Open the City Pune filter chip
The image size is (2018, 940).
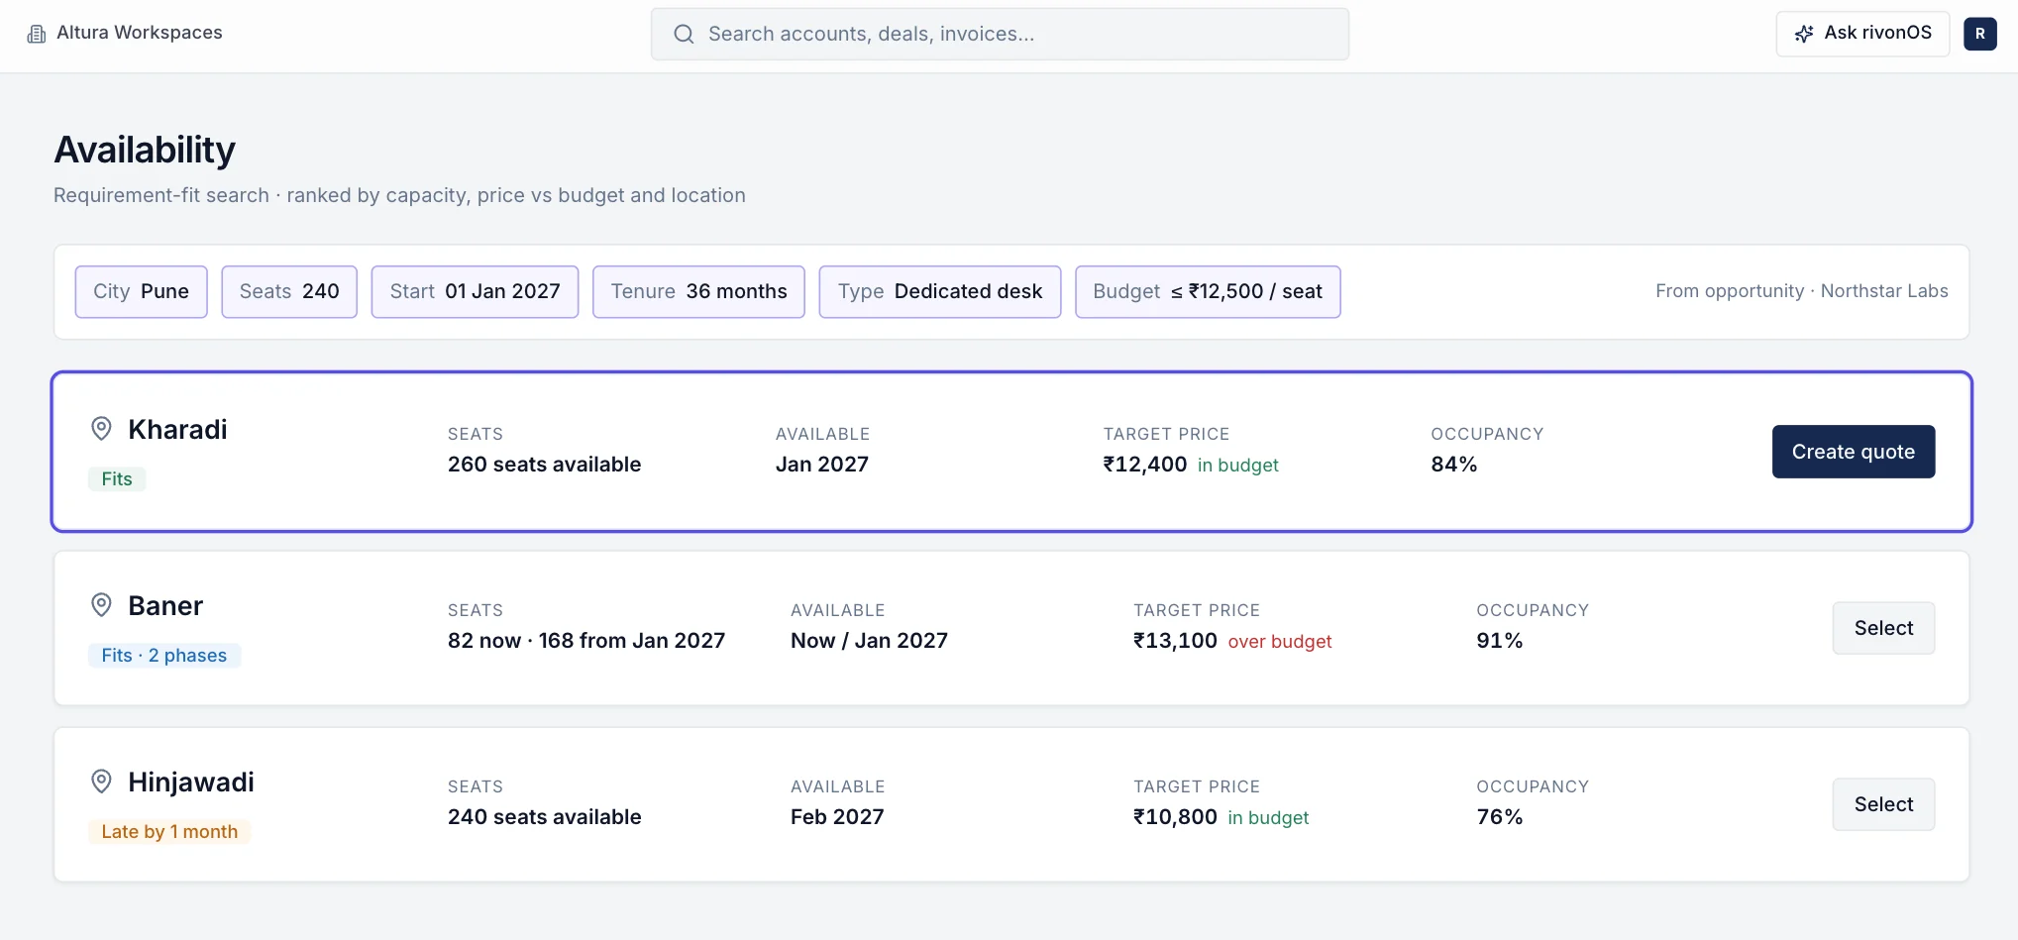point(141,291)
